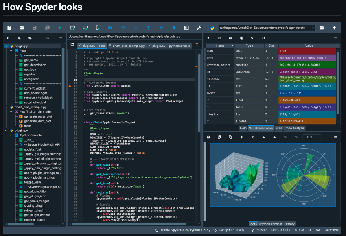Click the plot zoom percentage field

311,137
